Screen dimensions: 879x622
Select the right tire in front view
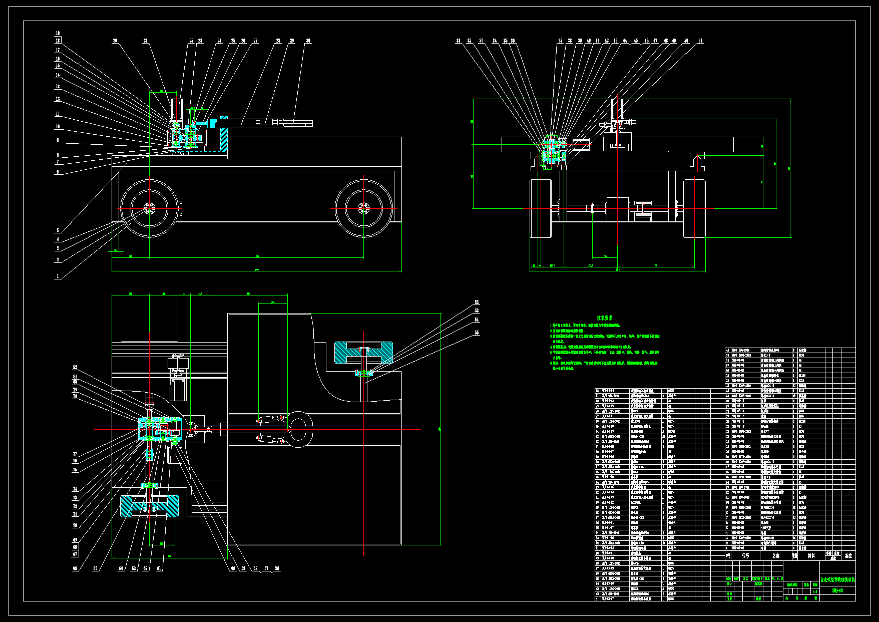pyautogui.click(x=694, y=208)
